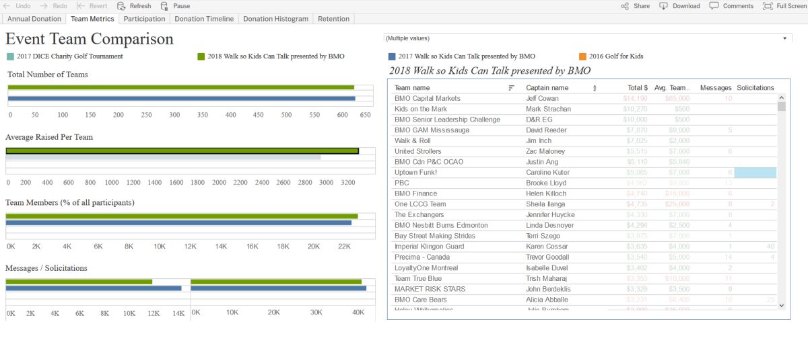The width and height of the screenshot is (808, 346).
Task: Click the blue Team Members bar
Action: 179,222
